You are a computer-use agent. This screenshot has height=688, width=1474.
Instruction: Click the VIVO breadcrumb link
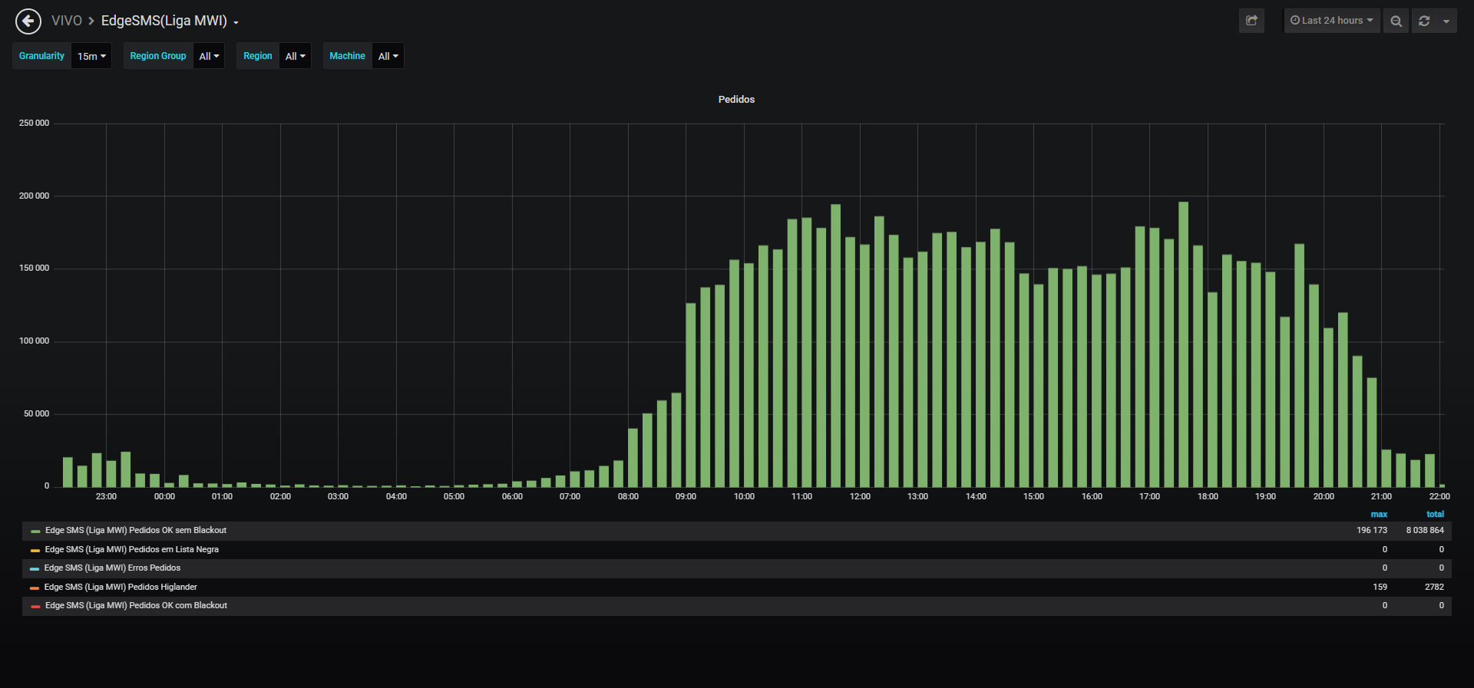[67, 21]
